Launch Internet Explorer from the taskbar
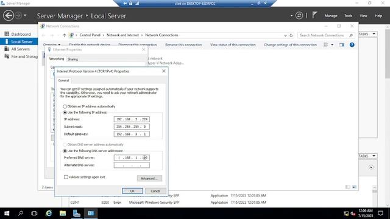This screenshot has height=219, width=390. click(49, 214)
